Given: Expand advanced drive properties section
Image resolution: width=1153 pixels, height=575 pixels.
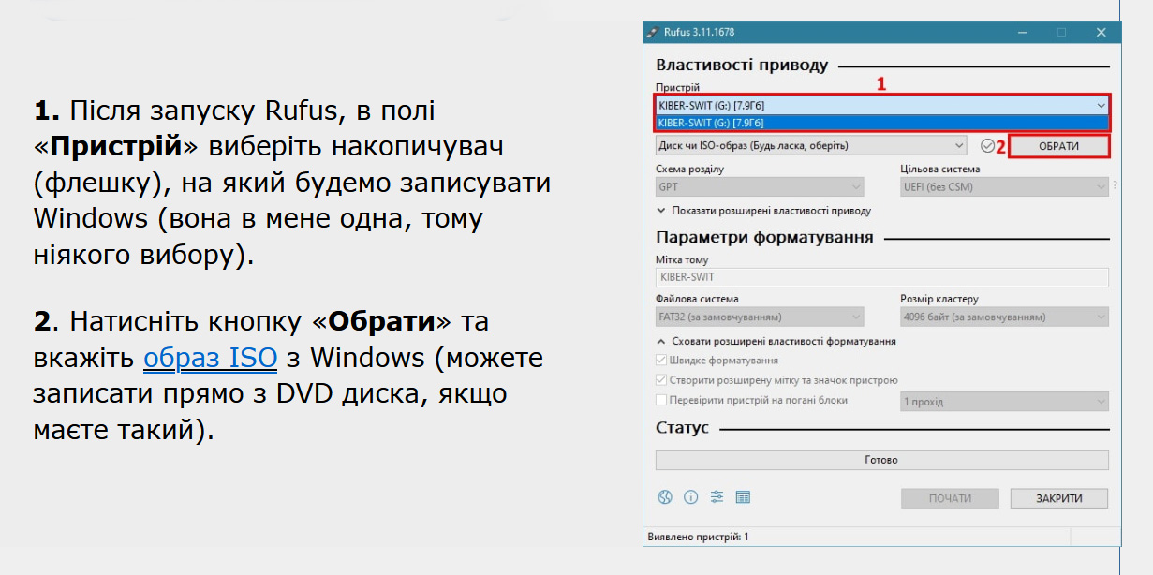Looking at the screenshot, I should [x=763, y=211].
